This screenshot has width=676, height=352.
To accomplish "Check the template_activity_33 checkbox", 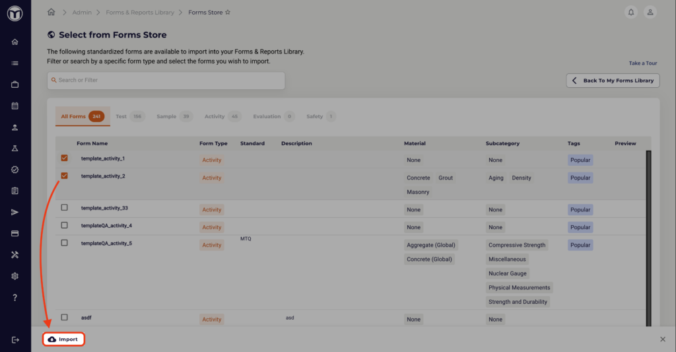I will (x=64, y=207).
